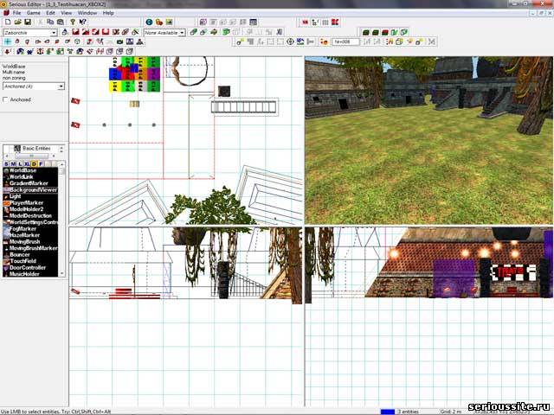Click the red brush icon in the green toolbar
The width and height of the screenshot is (554, 415).
click(385, 33)
